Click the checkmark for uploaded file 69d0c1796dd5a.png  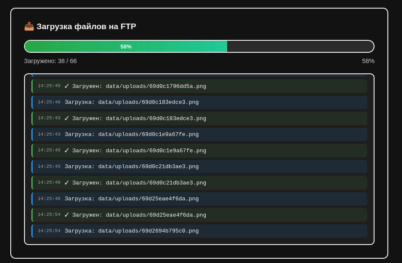(67, 86)
